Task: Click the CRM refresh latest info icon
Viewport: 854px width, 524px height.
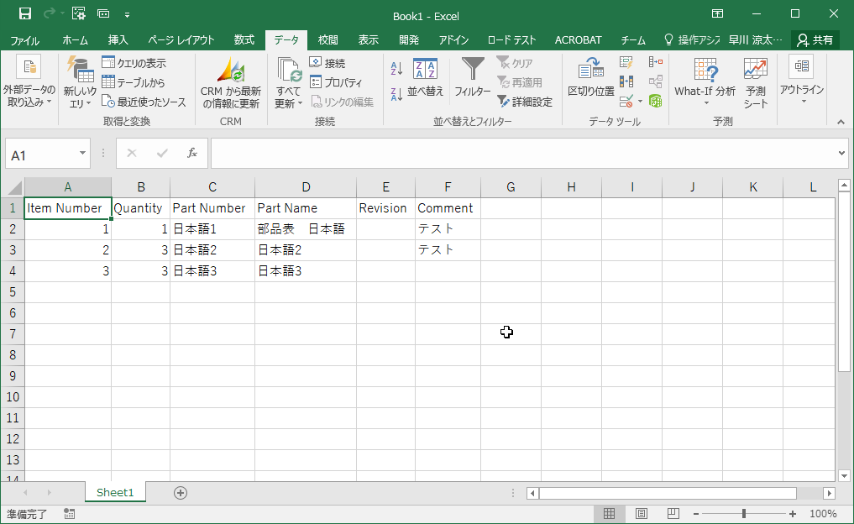Action: (x=230, y=76)
